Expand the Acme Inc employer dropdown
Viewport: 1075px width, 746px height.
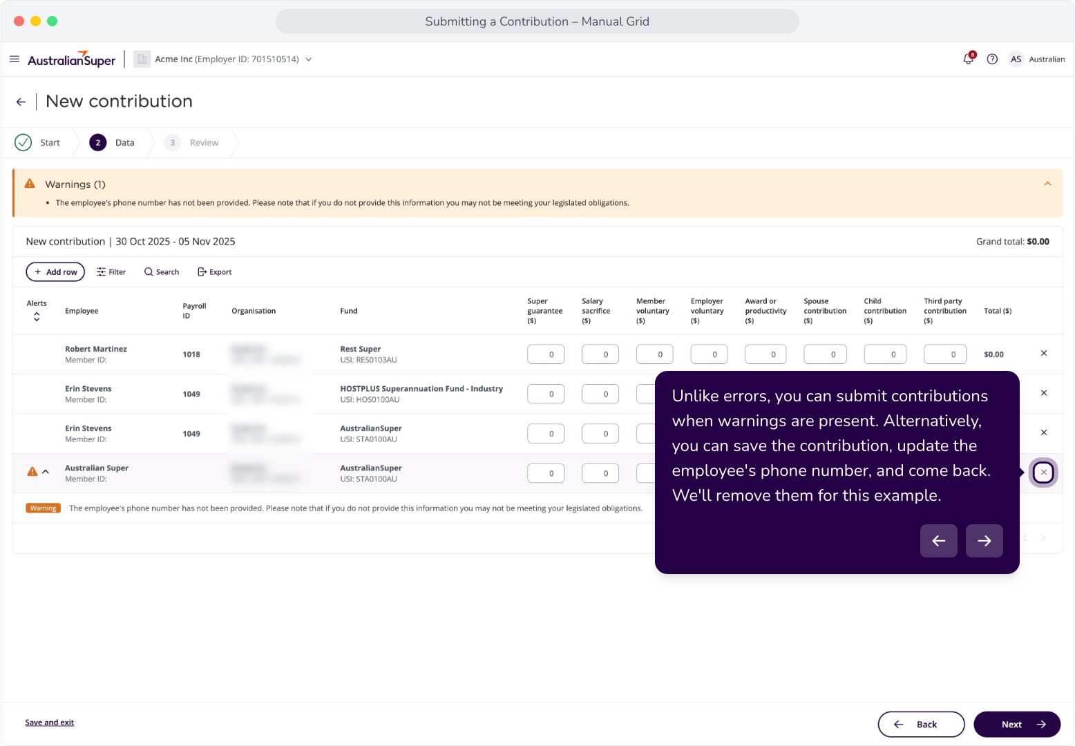309,59
